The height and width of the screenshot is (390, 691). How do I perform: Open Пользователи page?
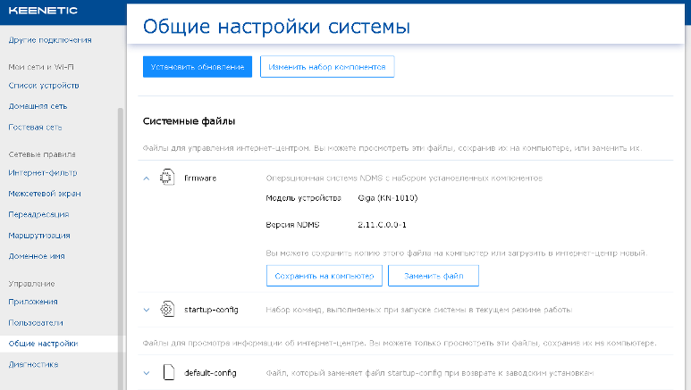(36, 323)
